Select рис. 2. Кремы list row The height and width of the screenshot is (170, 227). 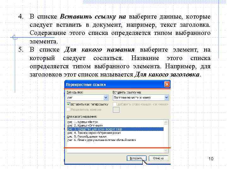click(x=115, y=126)
